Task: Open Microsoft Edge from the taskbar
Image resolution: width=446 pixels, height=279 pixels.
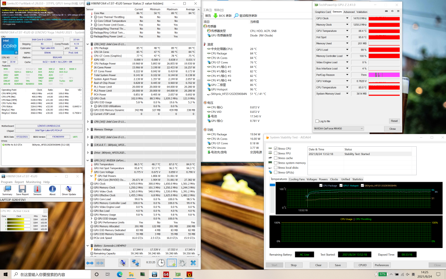Action: (x=120, y=274)
